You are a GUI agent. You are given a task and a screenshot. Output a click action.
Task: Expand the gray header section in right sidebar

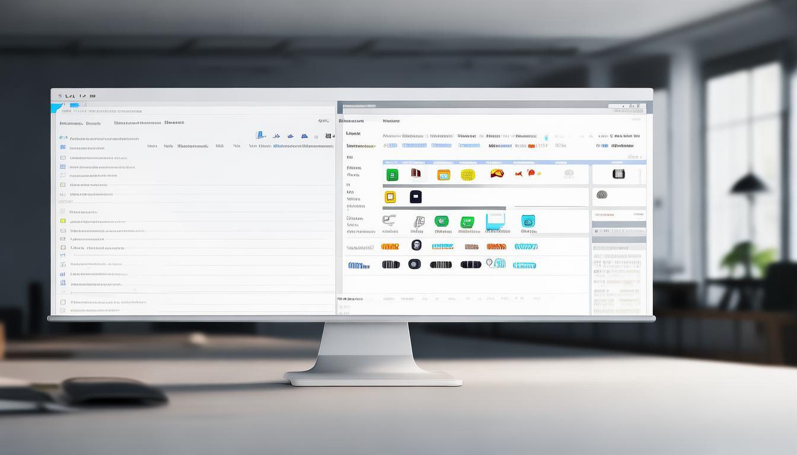(x=619, y=225)
